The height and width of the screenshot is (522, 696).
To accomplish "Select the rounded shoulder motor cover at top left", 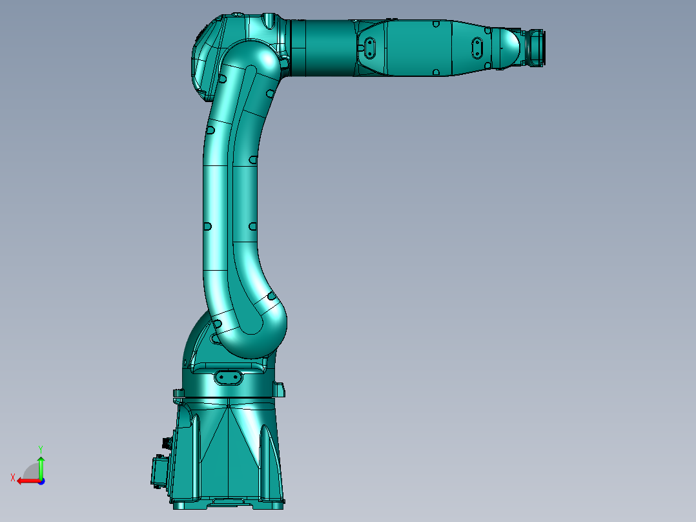I will click(x=207, y=57).
